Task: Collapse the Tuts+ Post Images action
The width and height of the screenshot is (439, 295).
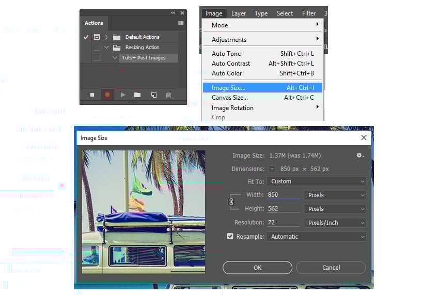Action: (115, 58)
